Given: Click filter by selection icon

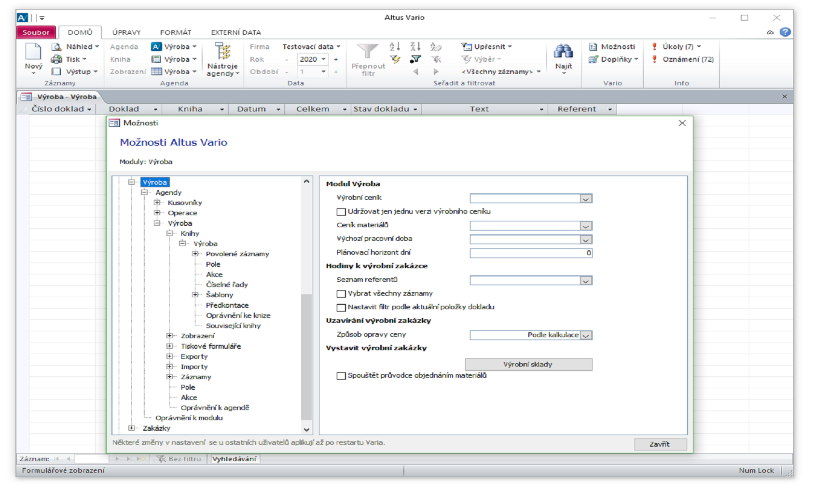Looking at the screenshot, I should click(x=395, y=59).
